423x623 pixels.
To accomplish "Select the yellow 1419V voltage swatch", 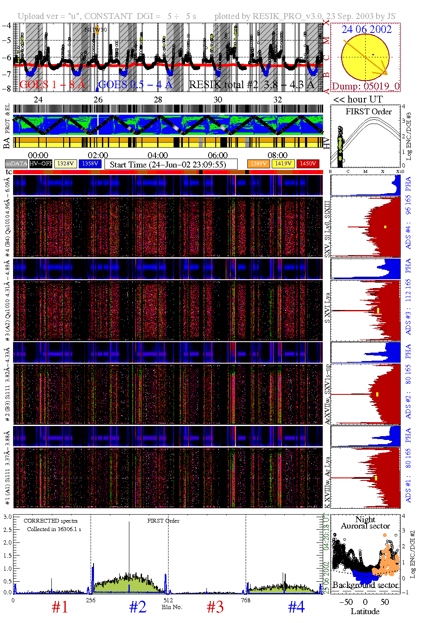I will pos(283,164).
